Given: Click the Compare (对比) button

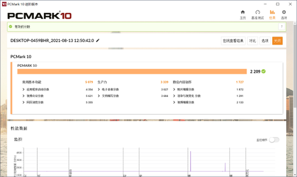Looking at the screenshot, I should [253, 40].
